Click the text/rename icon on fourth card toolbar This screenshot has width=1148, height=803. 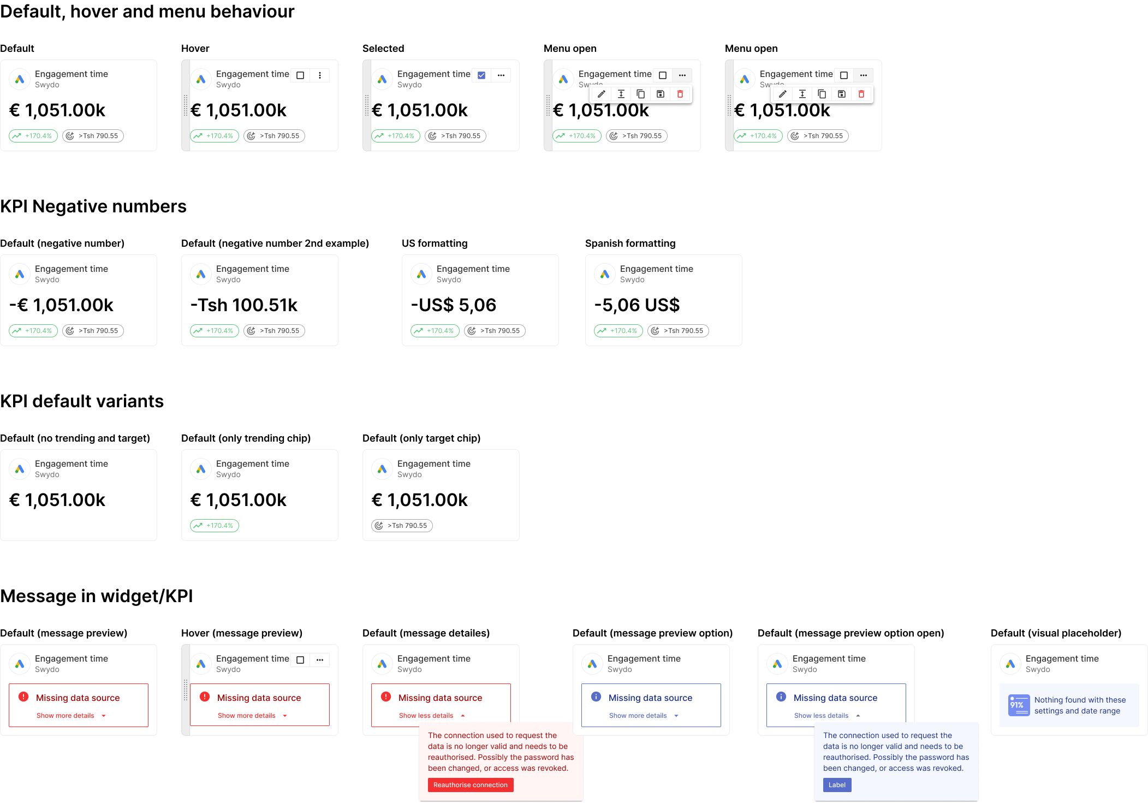pyautogui.click(x=620, y=94)
